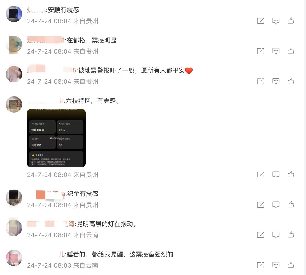Open avatar of '安顺有震感' commenter
The image size is (306, 275).
pos(14,14)
